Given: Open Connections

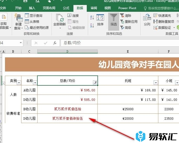Looking at the screenshot, I should click(x=73, y=15).
